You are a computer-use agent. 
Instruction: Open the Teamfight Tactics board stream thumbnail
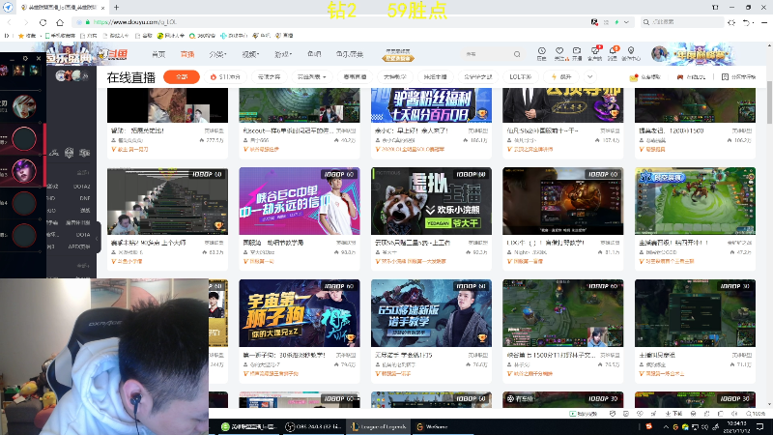coord(695,201)
